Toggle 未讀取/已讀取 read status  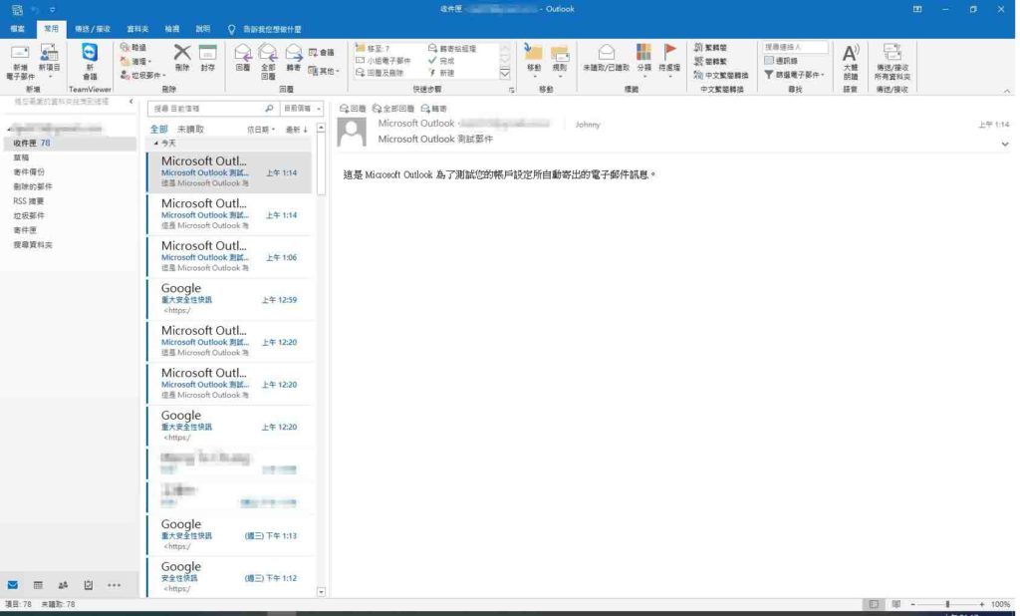(x=606, y=58)
